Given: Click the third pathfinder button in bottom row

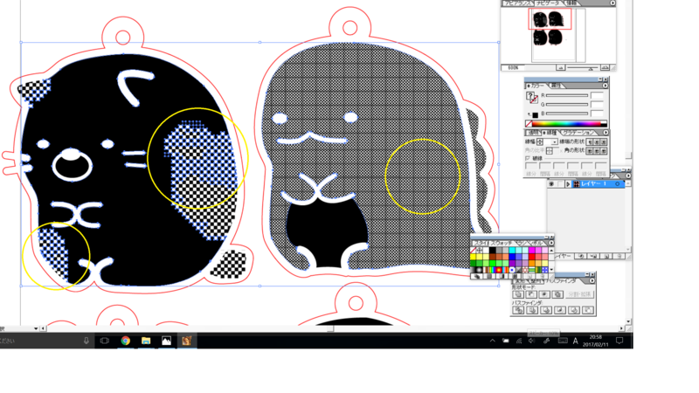Looking at the screenshot, I should tap(546, 310).
